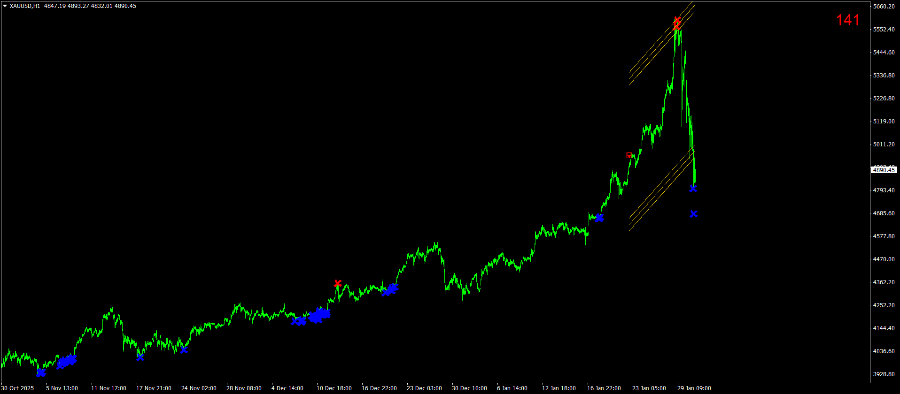Select the current price tag 4890.45 on the price axis

[x=884, y=170]
